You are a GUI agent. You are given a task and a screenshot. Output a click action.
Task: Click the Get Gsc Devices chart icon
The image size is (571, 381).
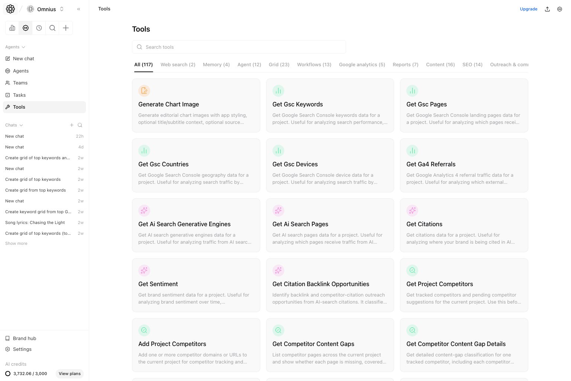click(x=278, y=151)
